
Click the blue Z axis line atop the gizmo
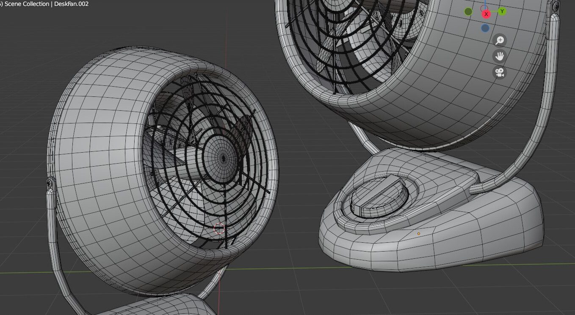(x=485, y=3)
